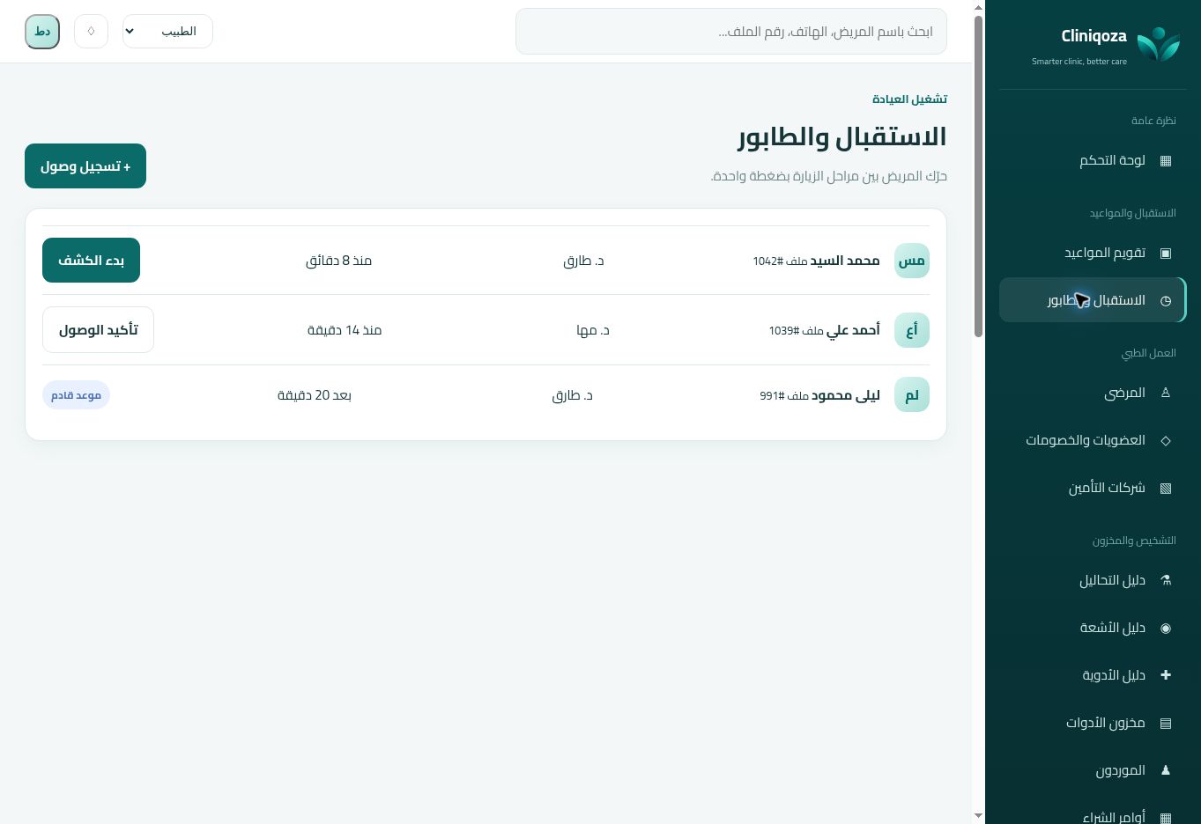The width and height of the screenshot is (1201, 824).
Task: Click the مس avatar for محمد السيد
Action: click(x=912, y=261)
